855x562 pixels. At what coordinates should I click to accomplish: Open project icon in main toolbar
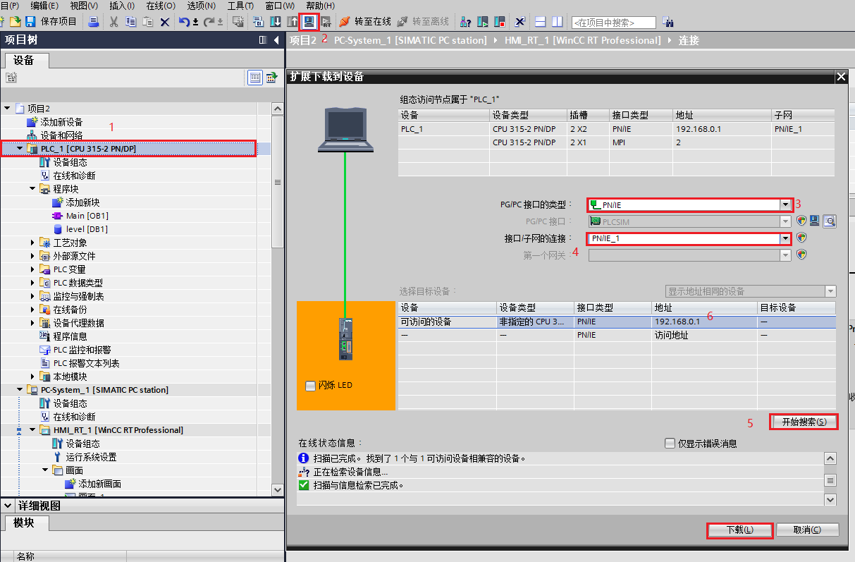(15, 22)
